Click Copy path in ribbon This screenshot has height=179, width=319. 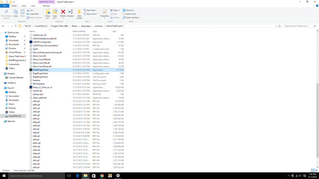[x=33, y=14]
